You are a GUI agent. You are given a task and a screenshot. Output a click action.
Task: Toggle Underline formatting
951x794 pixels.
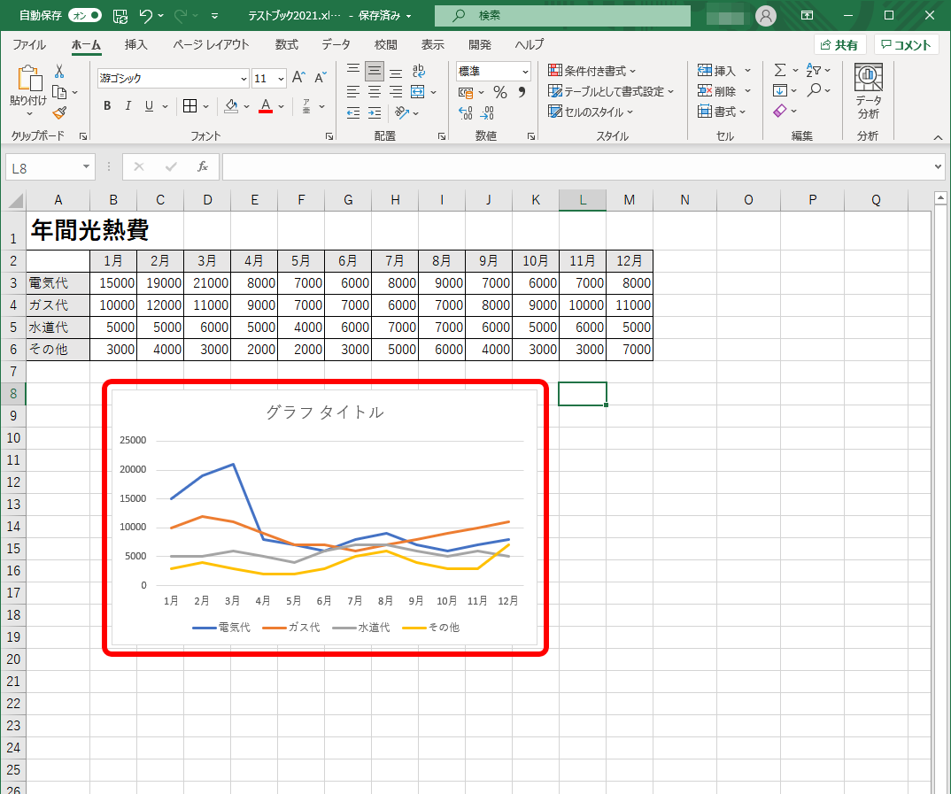click(x=149, y=106)
